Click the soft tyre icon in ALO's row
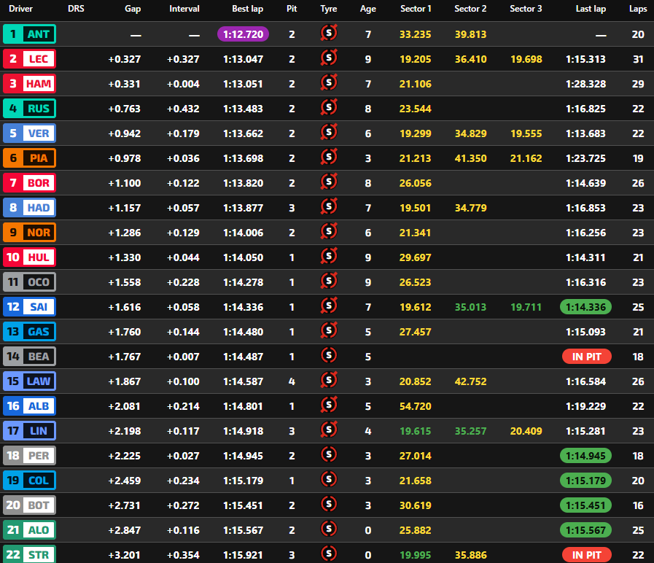This screenshot has width=654, height=563. (x=329, y=529)
